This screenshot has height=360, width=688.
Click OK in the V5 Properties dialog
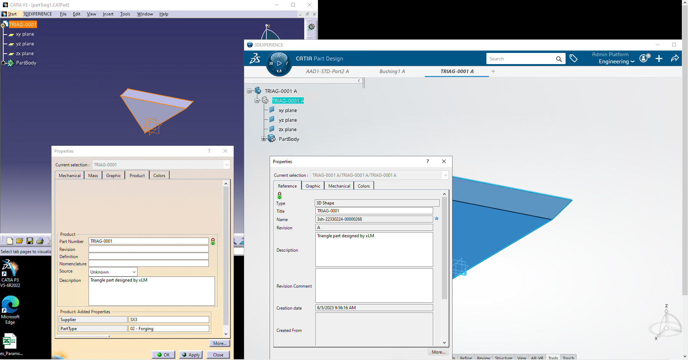pyautogui.click(x=163, y=355)
